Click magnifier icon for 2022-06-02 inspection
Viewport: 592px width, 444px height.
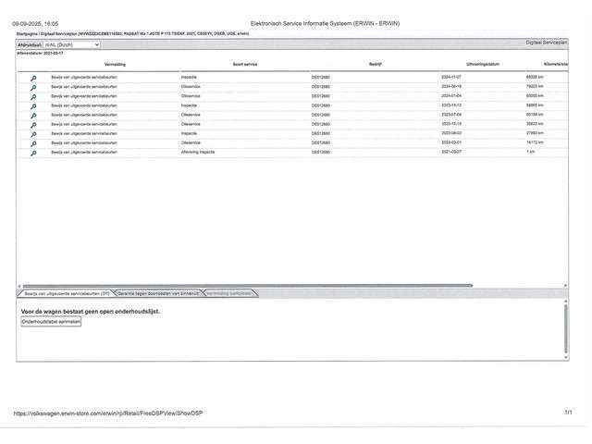(33, 133)
